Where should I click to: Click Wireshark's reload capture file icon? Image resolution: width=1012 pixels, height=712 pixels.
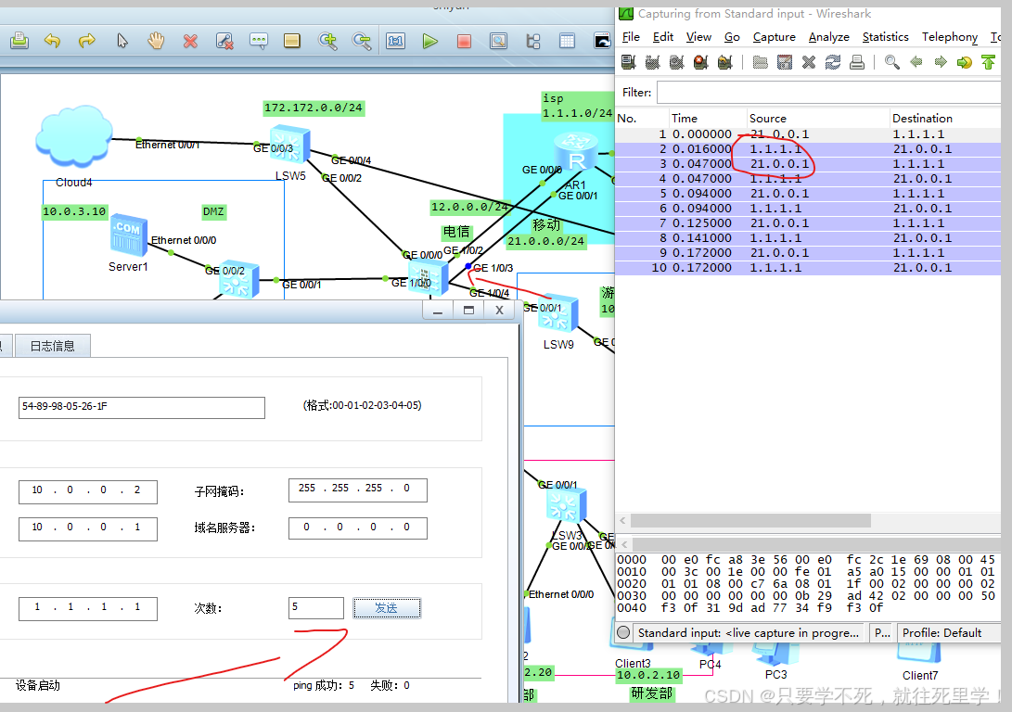(x=833, y=62)
